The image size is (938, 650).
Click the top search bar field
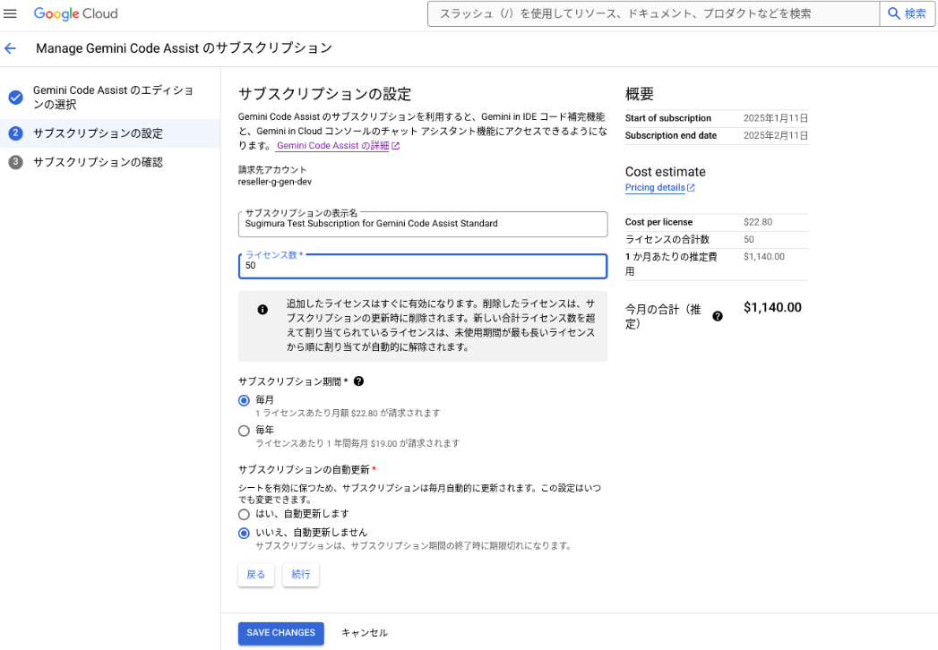coord(654,13)
